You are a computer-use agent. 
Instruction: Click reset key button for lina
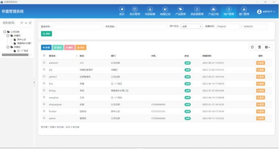click(x=260, y=84)
